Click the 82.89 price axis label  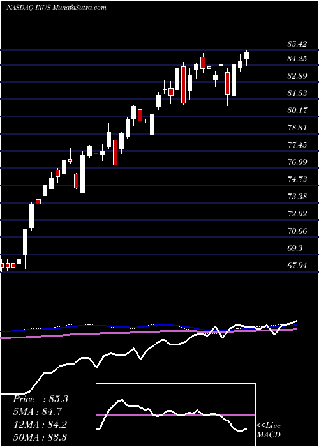click(x=297, y=76)
